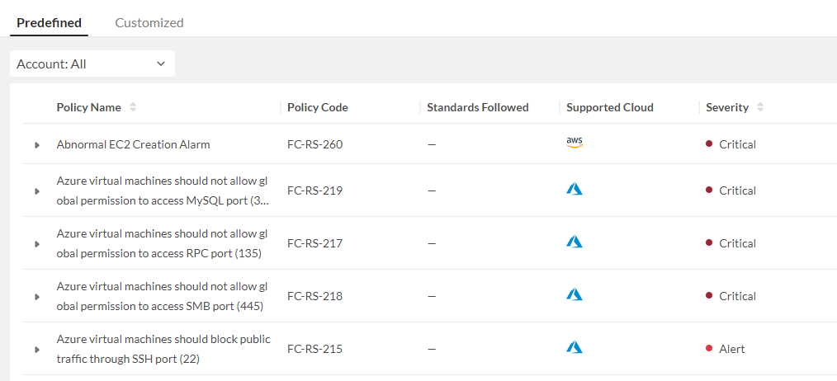
Task: Click the Azure icon in FC-RS-218 row
Action: [575, 295]
